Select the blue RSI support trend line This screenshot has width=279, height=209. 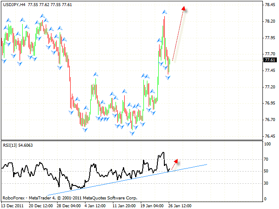[131, 177]
